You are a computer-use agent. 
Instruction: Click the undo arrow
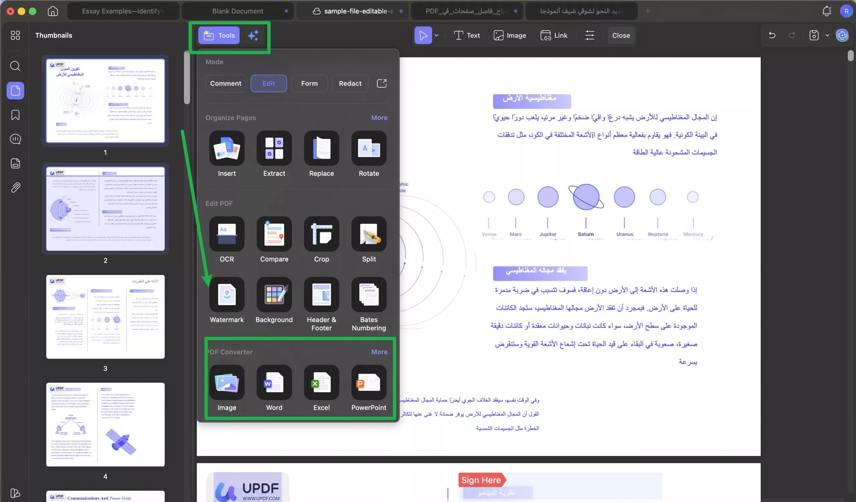[772, 35]
